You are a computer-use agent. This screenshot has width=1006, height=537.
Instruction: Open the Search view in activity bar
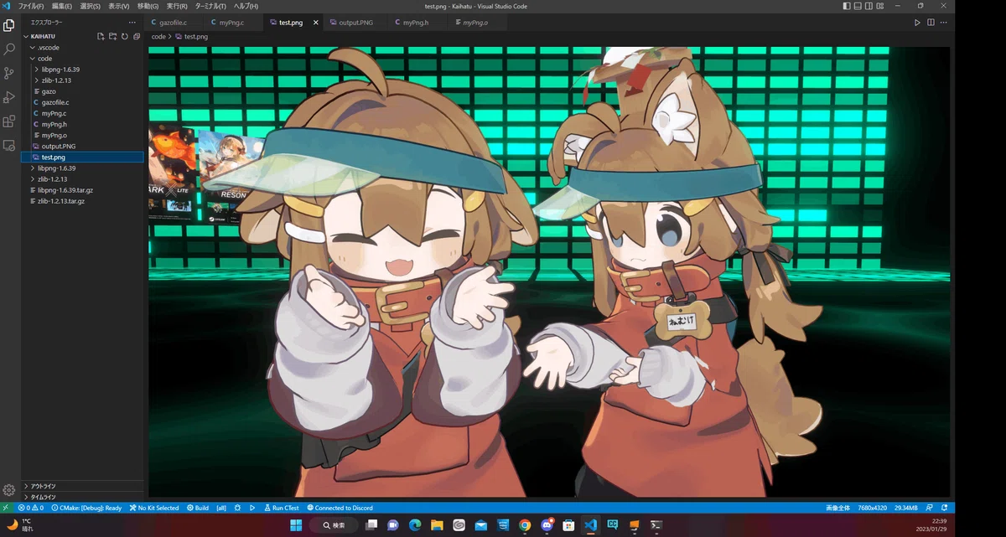9,49
